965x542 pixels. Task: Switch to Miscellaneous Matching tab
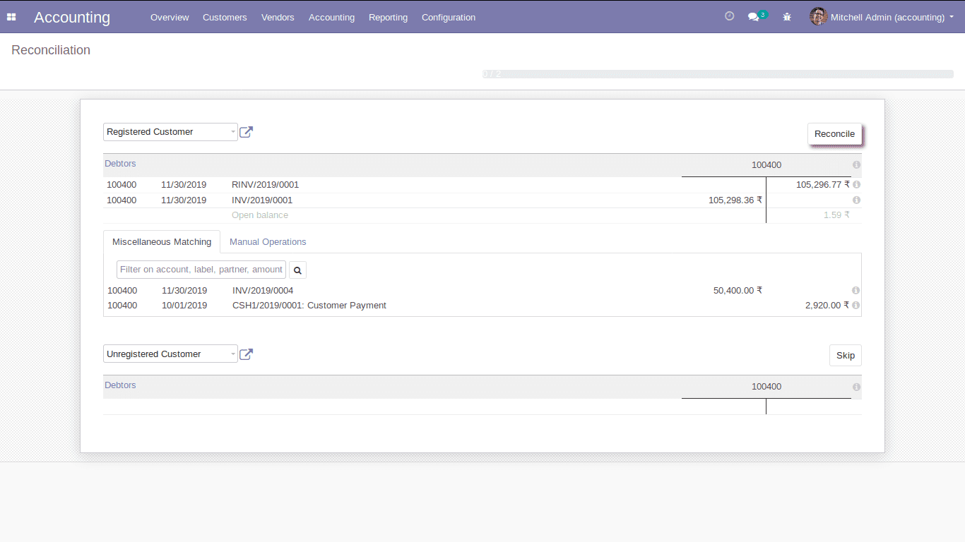(162, 242)
